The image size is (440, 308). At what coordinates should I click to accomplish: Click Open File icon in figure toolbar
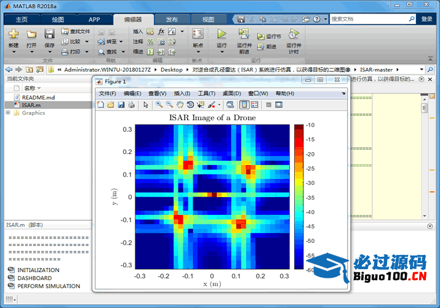tap(111, 105)
